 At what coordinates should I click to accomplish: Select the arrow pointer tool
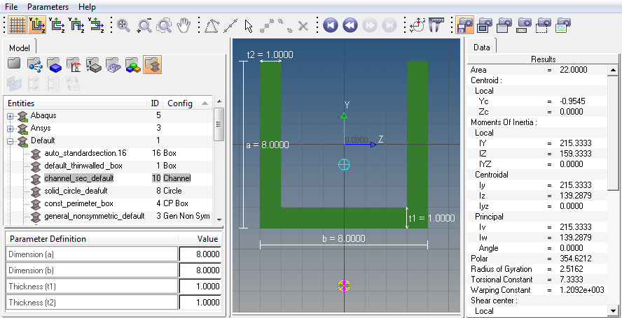pos(248,26)
